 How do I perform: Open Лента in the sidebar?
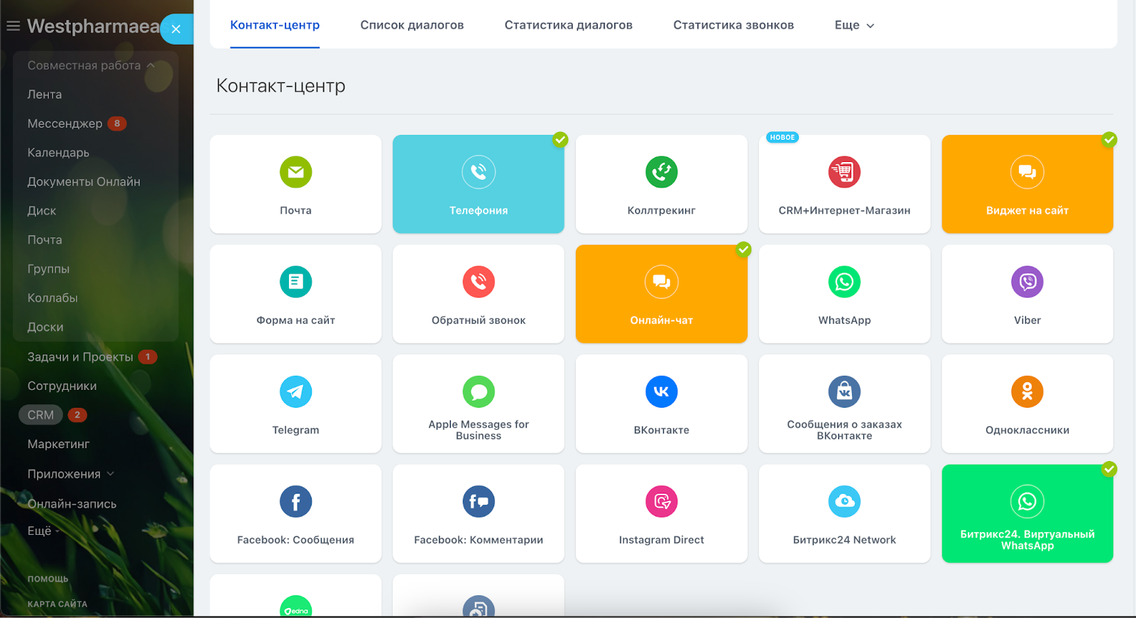click(x=45, y=94)
